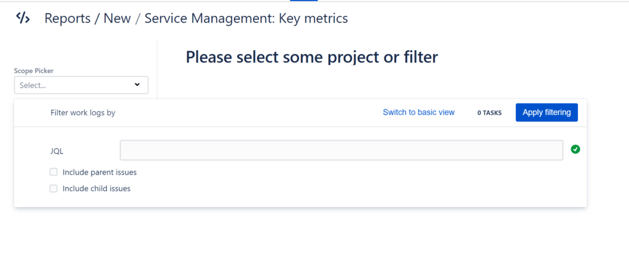Image resolution: width=629 pixels, height=256 pixels.
Task: Click the Apply filtering button
Action: coord(546,113)
